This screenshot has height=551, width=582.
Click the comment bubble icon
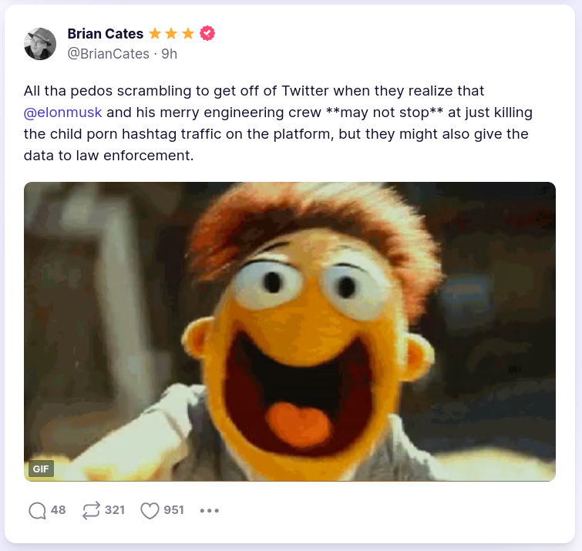pos(36,510)
